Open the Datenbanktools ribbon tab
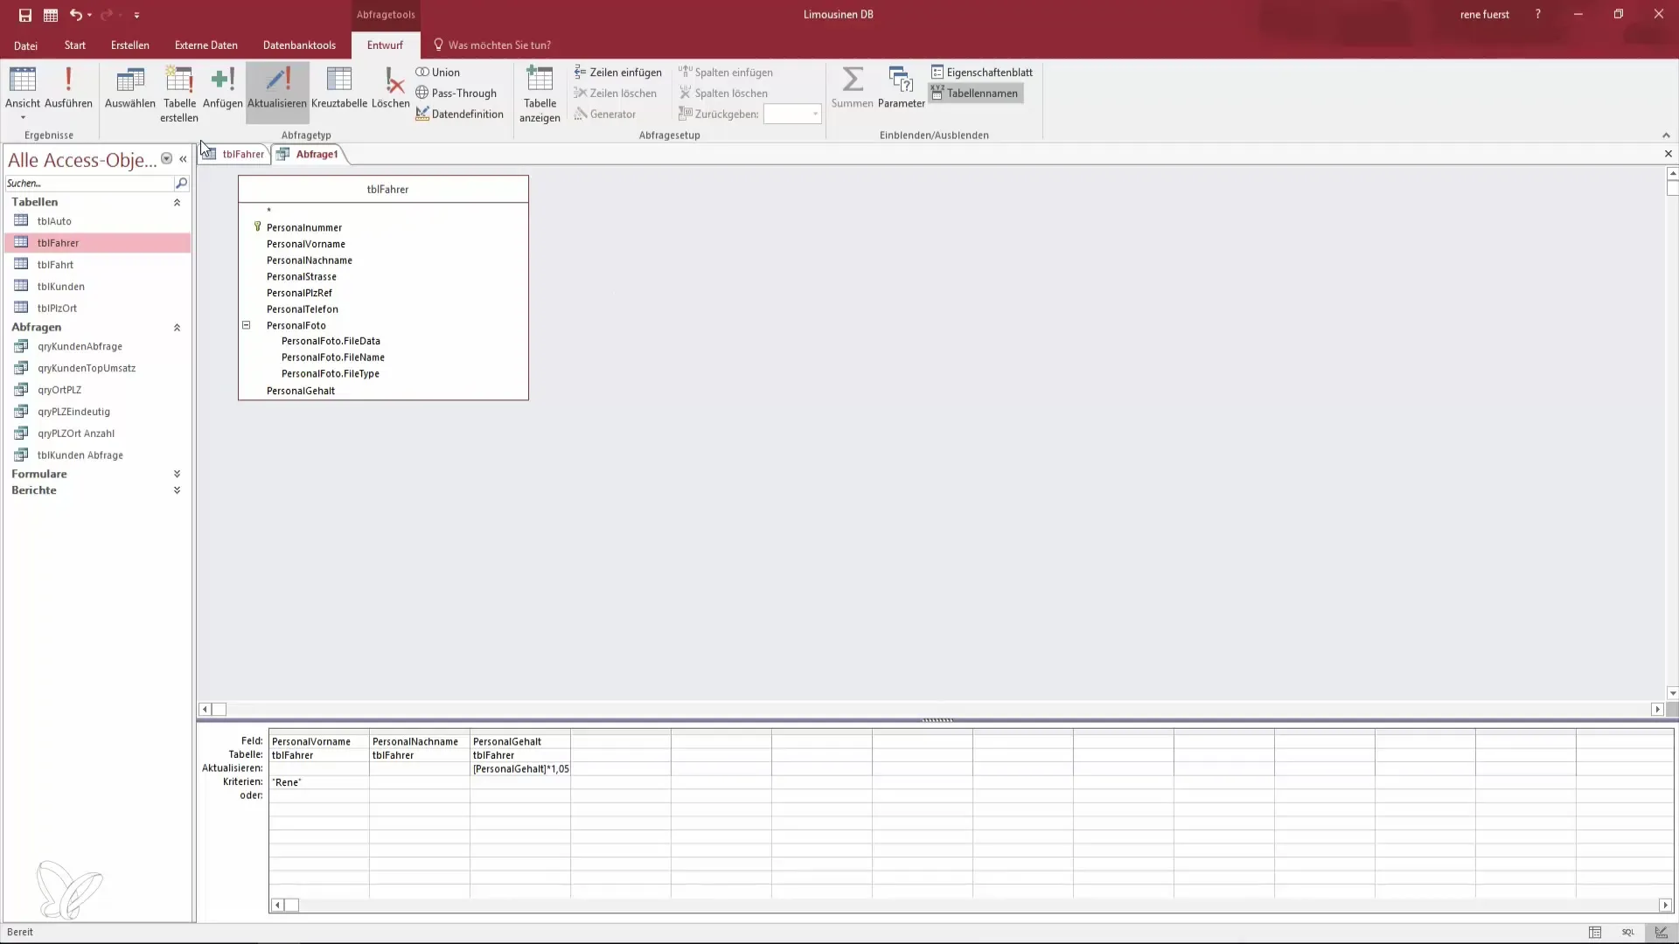This screenshot has width=1679, height=944. tap(299, 45)
